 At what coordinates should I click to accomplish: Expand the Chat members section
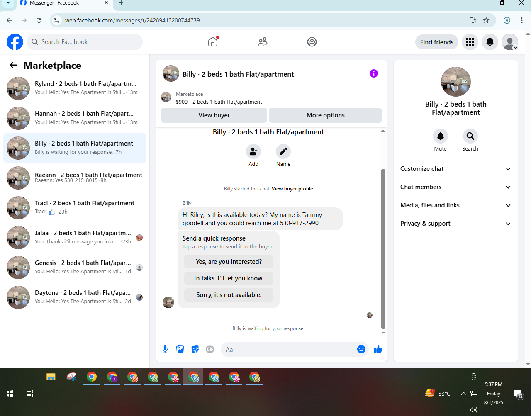click(456, 187)
